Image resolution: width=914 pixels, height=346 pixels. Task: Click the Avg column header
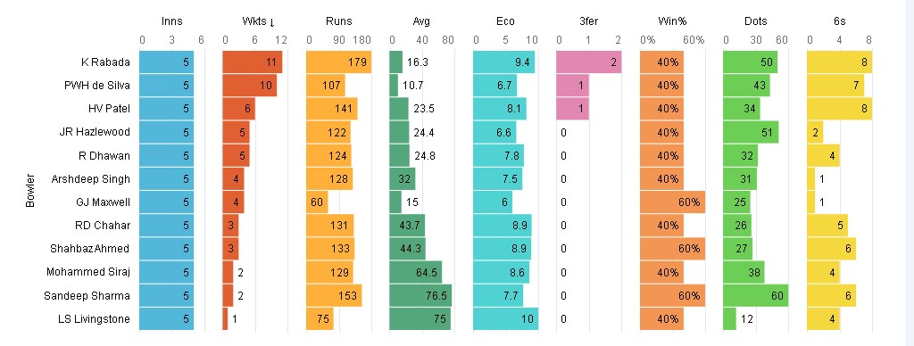421,21
